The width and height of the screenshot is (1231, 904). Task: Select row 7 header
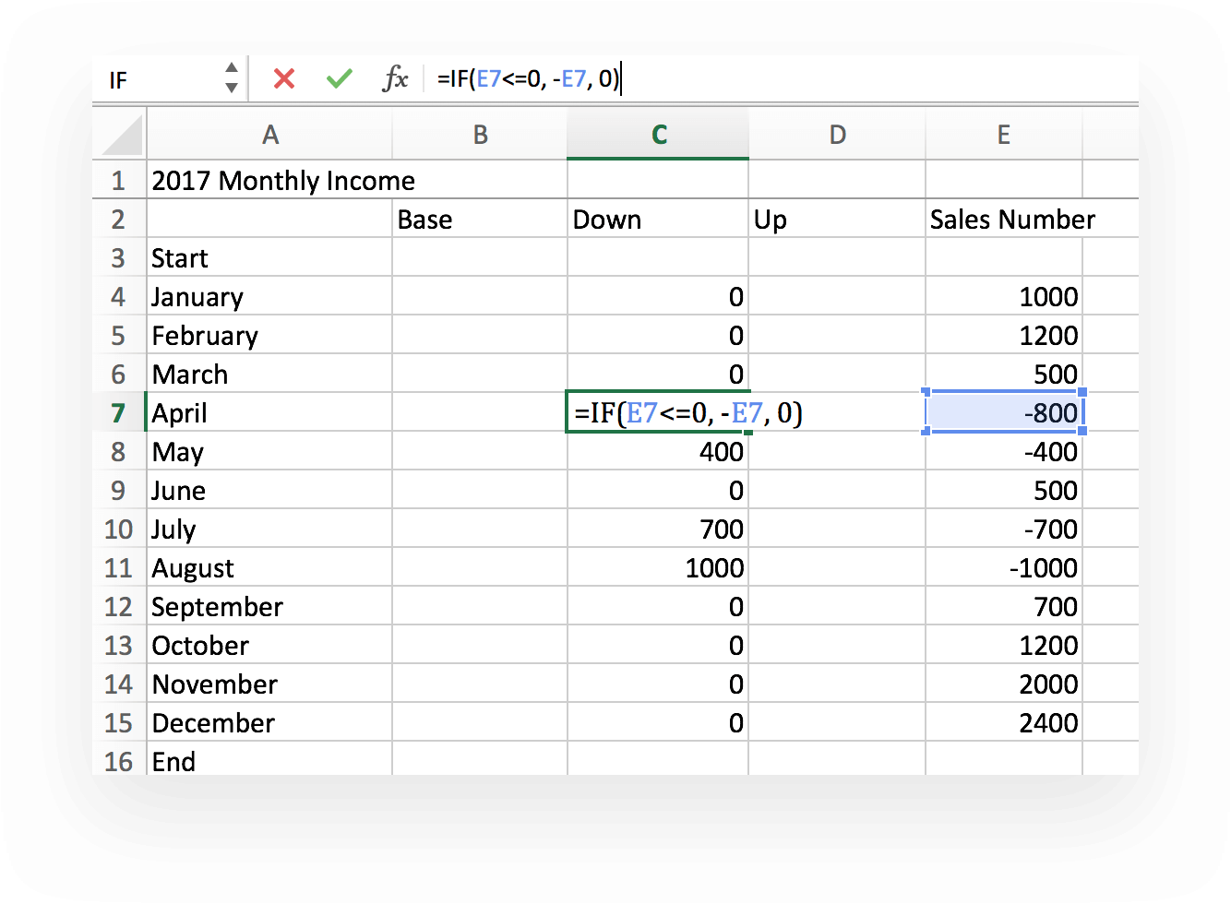click(119, 412)
